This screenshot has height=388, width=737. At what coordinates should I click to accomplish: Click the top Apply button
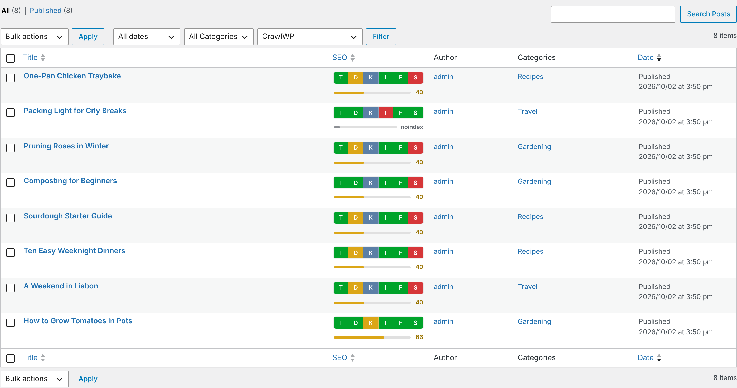pyautogui.click(x=88, y=37)
